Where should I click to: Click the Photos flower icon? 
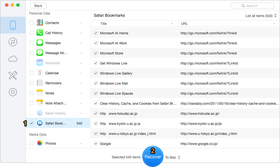pyautogui.click(x=40, y=143)
